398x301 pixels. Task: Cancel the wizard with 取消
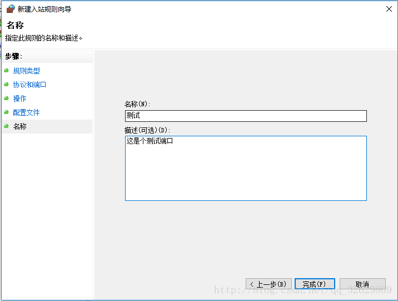[x=362, y=284]
